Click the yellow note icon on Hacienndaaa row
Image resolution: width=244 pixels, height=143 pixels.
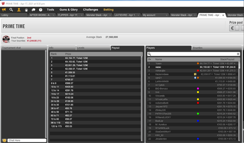click(195, 74)
